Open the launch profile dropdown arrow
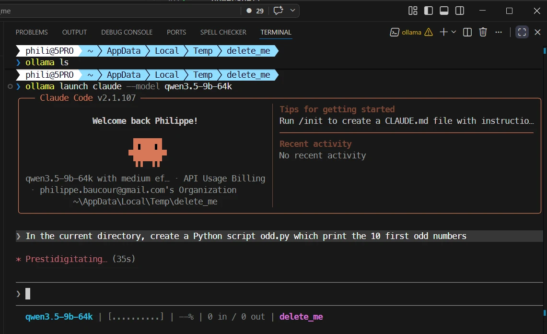 click(x=454, y=32)
